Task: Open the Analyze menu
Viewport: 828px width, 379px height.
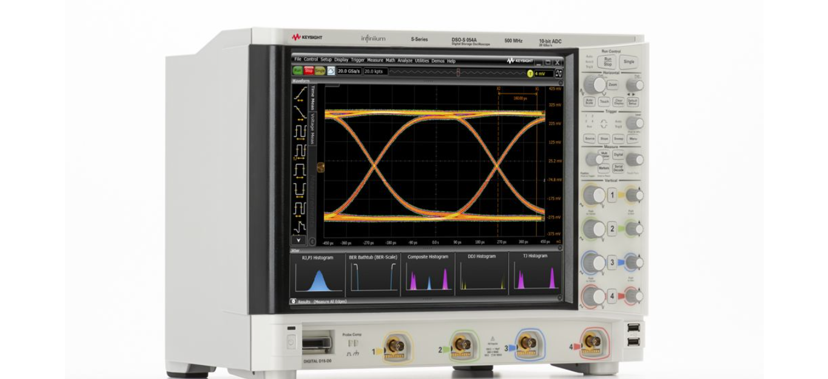Action: pos(405,61)
